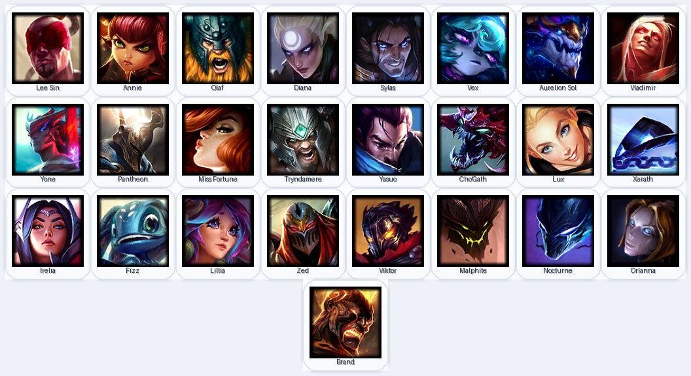Click the Vex portrait
The width and height of the screenshot is (691, 376).
473,48
